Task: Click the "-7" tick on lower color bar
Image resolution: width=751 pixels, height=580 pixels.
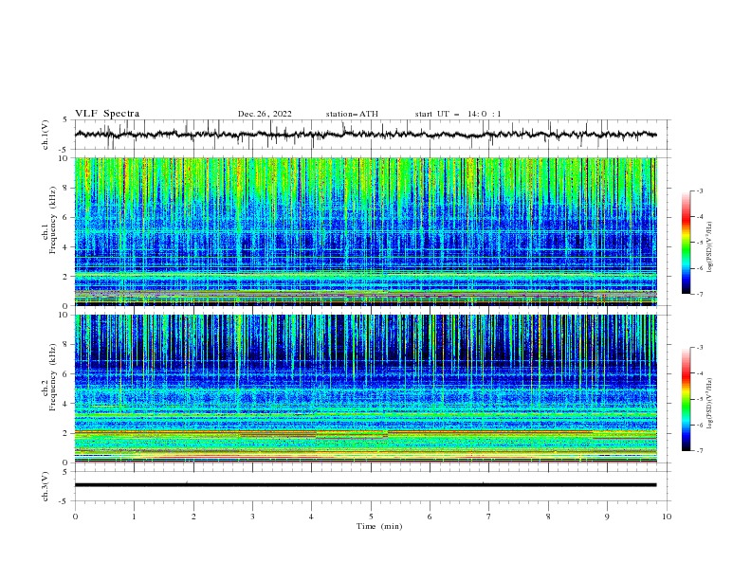Action: coord(700,451)
